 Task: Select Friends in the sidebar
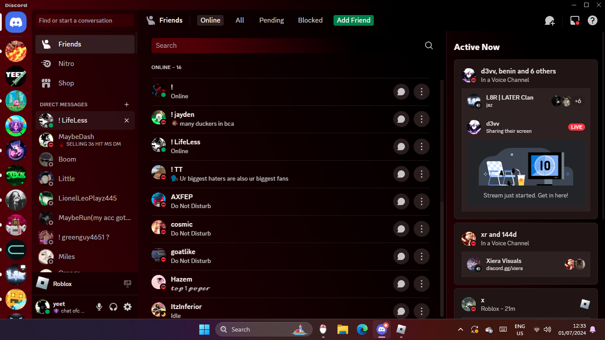[x=85, y=44]
